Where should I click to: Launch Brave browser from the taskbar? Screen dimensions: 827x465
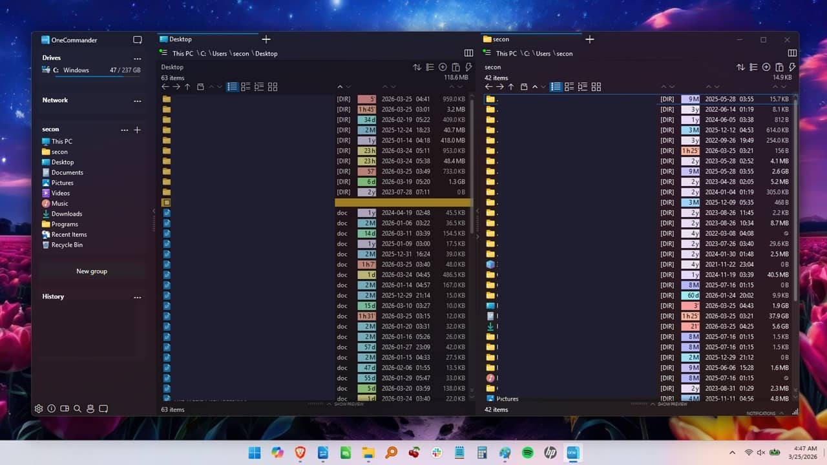pyautogui.click(x=300, y=452)
